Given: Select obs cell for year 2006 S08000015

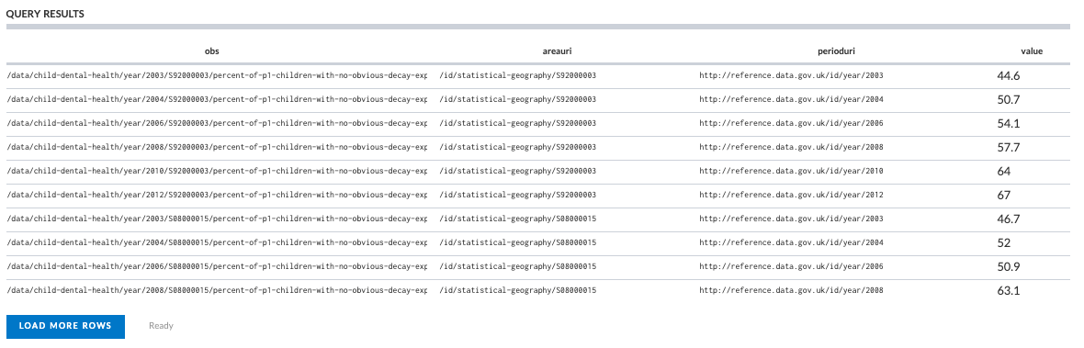Looking at the screenshot, I should tap(217, 266).
